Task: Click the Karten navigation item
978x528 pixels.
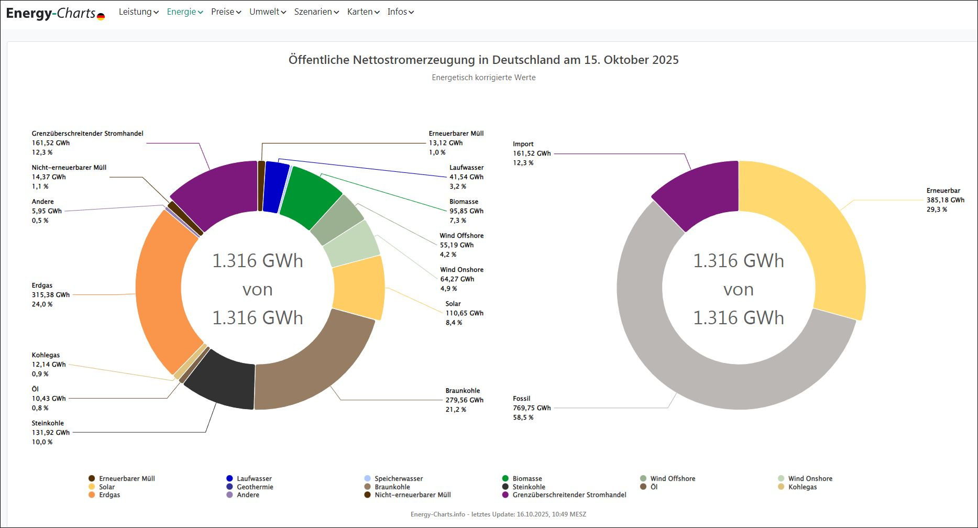Action: (363, 12)
